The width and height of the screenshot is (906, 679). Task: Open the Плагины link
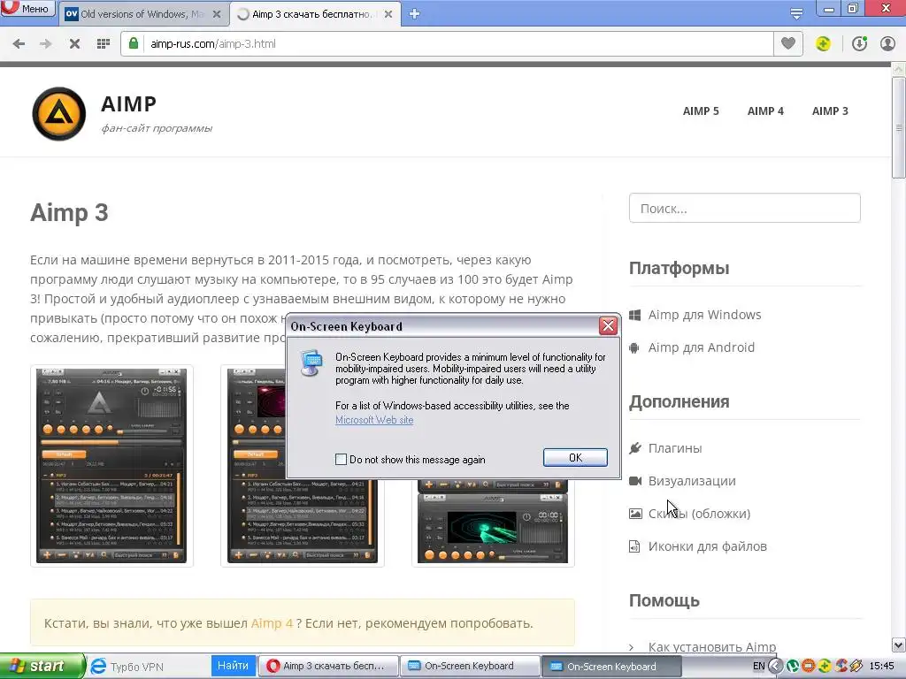tap(675, 448)
